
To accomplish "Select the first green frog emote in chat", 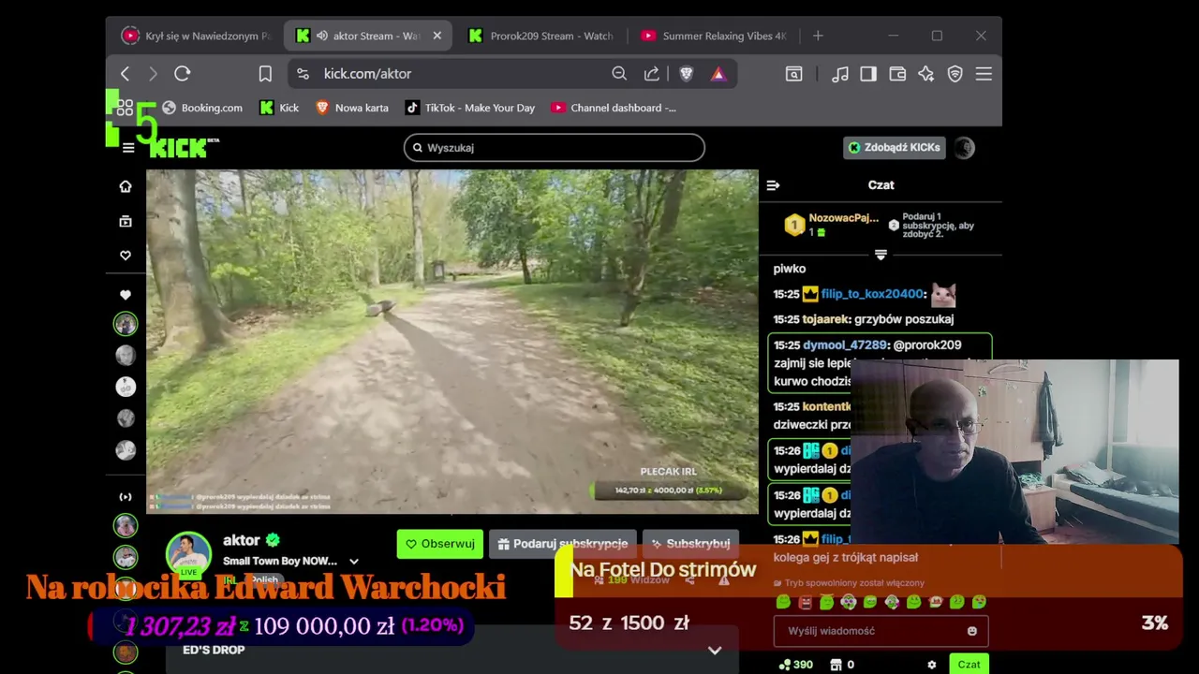I will [783, 603].
